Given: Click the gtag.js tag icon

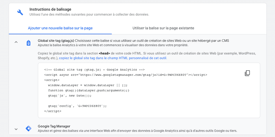Looking at the screenshot, I should [29, 43].
